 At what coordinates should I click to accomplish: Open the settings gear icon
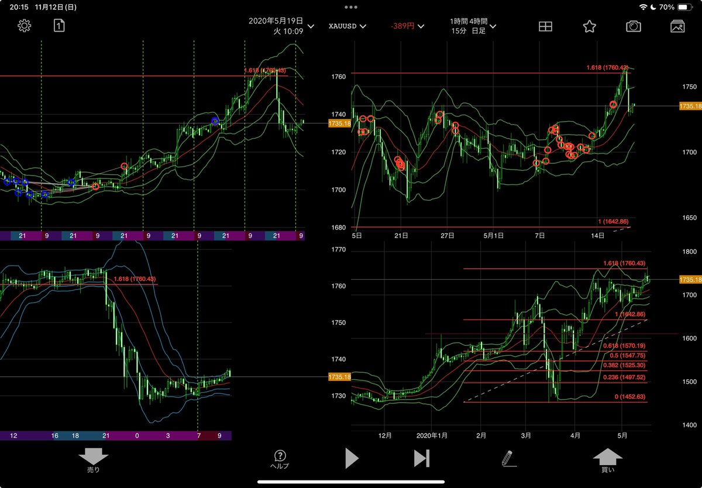point(24,26)
